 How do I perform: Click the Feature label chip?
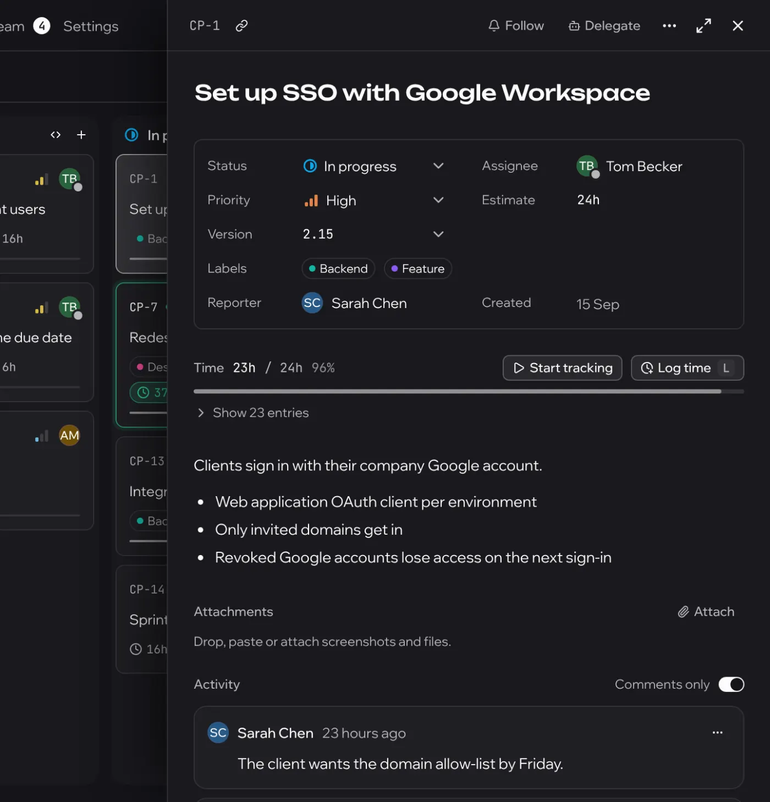(x=418, y=268)
